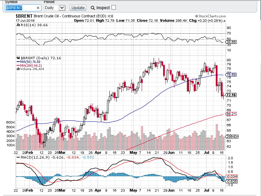
Task: Click the Chg +0.20 (+0.28%) text
Action: (x=206, y=20)
